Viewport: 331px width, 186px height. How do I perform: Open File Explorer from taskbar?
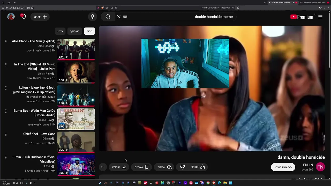(225, 183)
